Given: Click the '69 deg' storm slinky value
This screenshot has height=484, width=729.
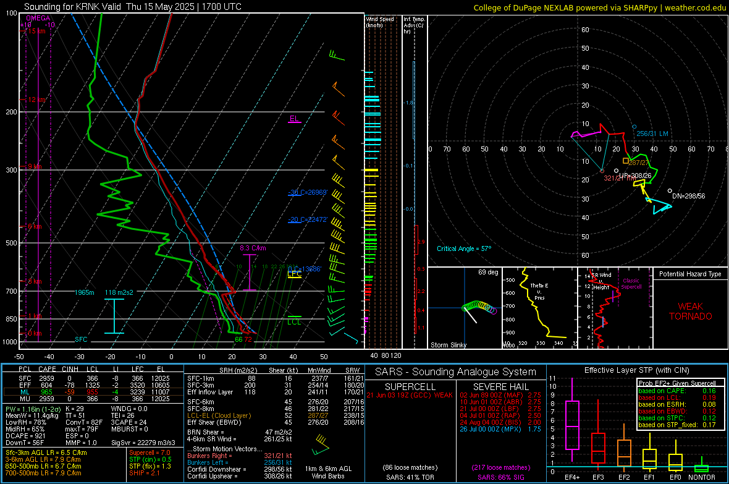Looking at the screenshot, I should [x=488, y=272].
